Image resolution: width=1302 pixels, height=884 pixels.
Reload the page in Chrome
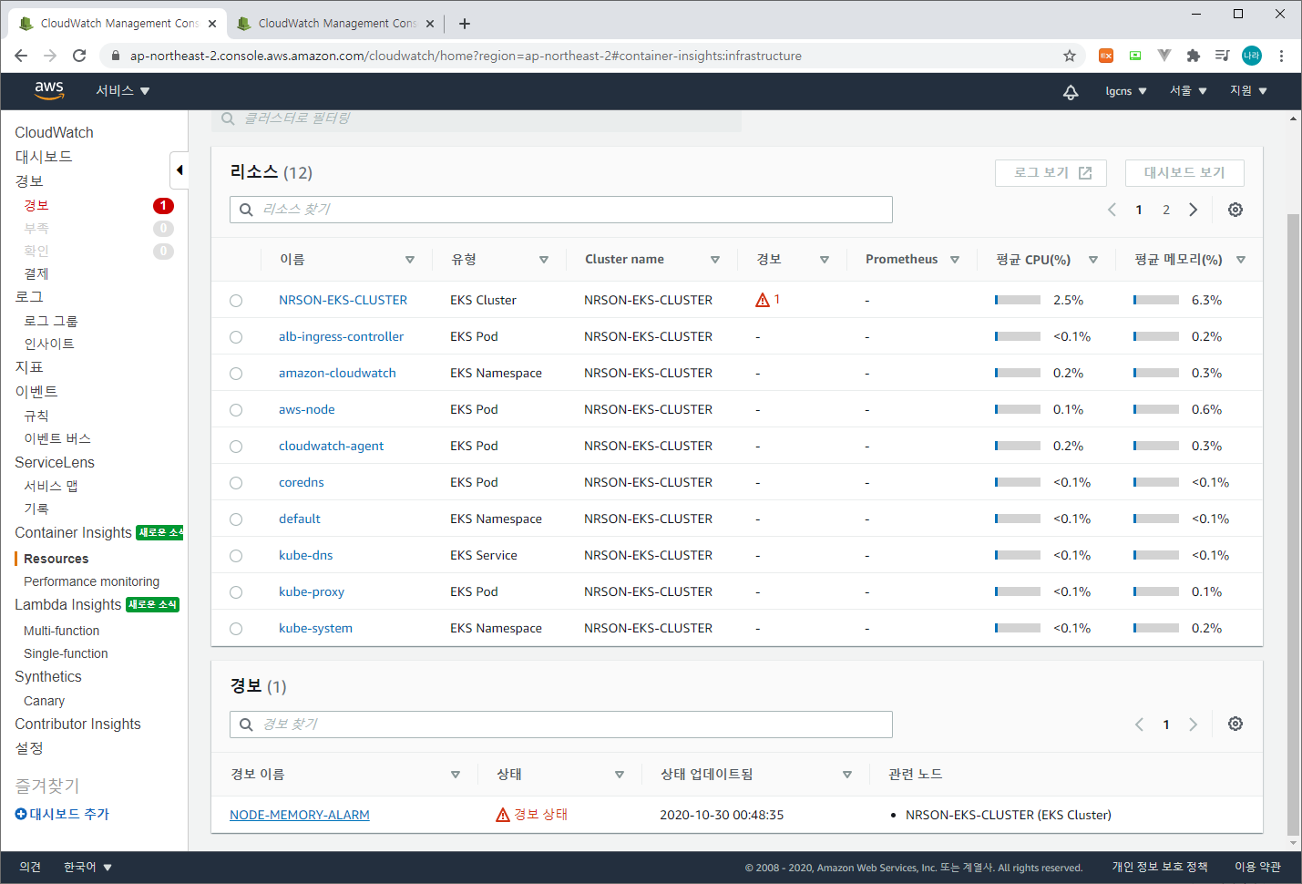point(79,56)
